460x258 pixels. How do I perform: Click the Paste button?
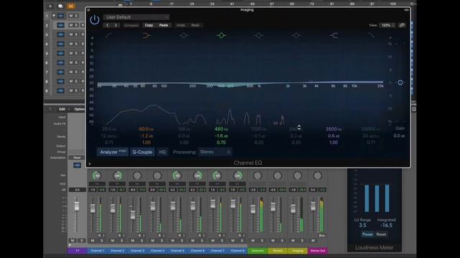click(x=164, y=25)
